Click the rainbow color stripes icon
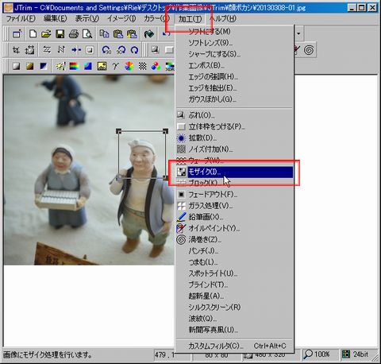The image size is (381, 364). (75, 66)
